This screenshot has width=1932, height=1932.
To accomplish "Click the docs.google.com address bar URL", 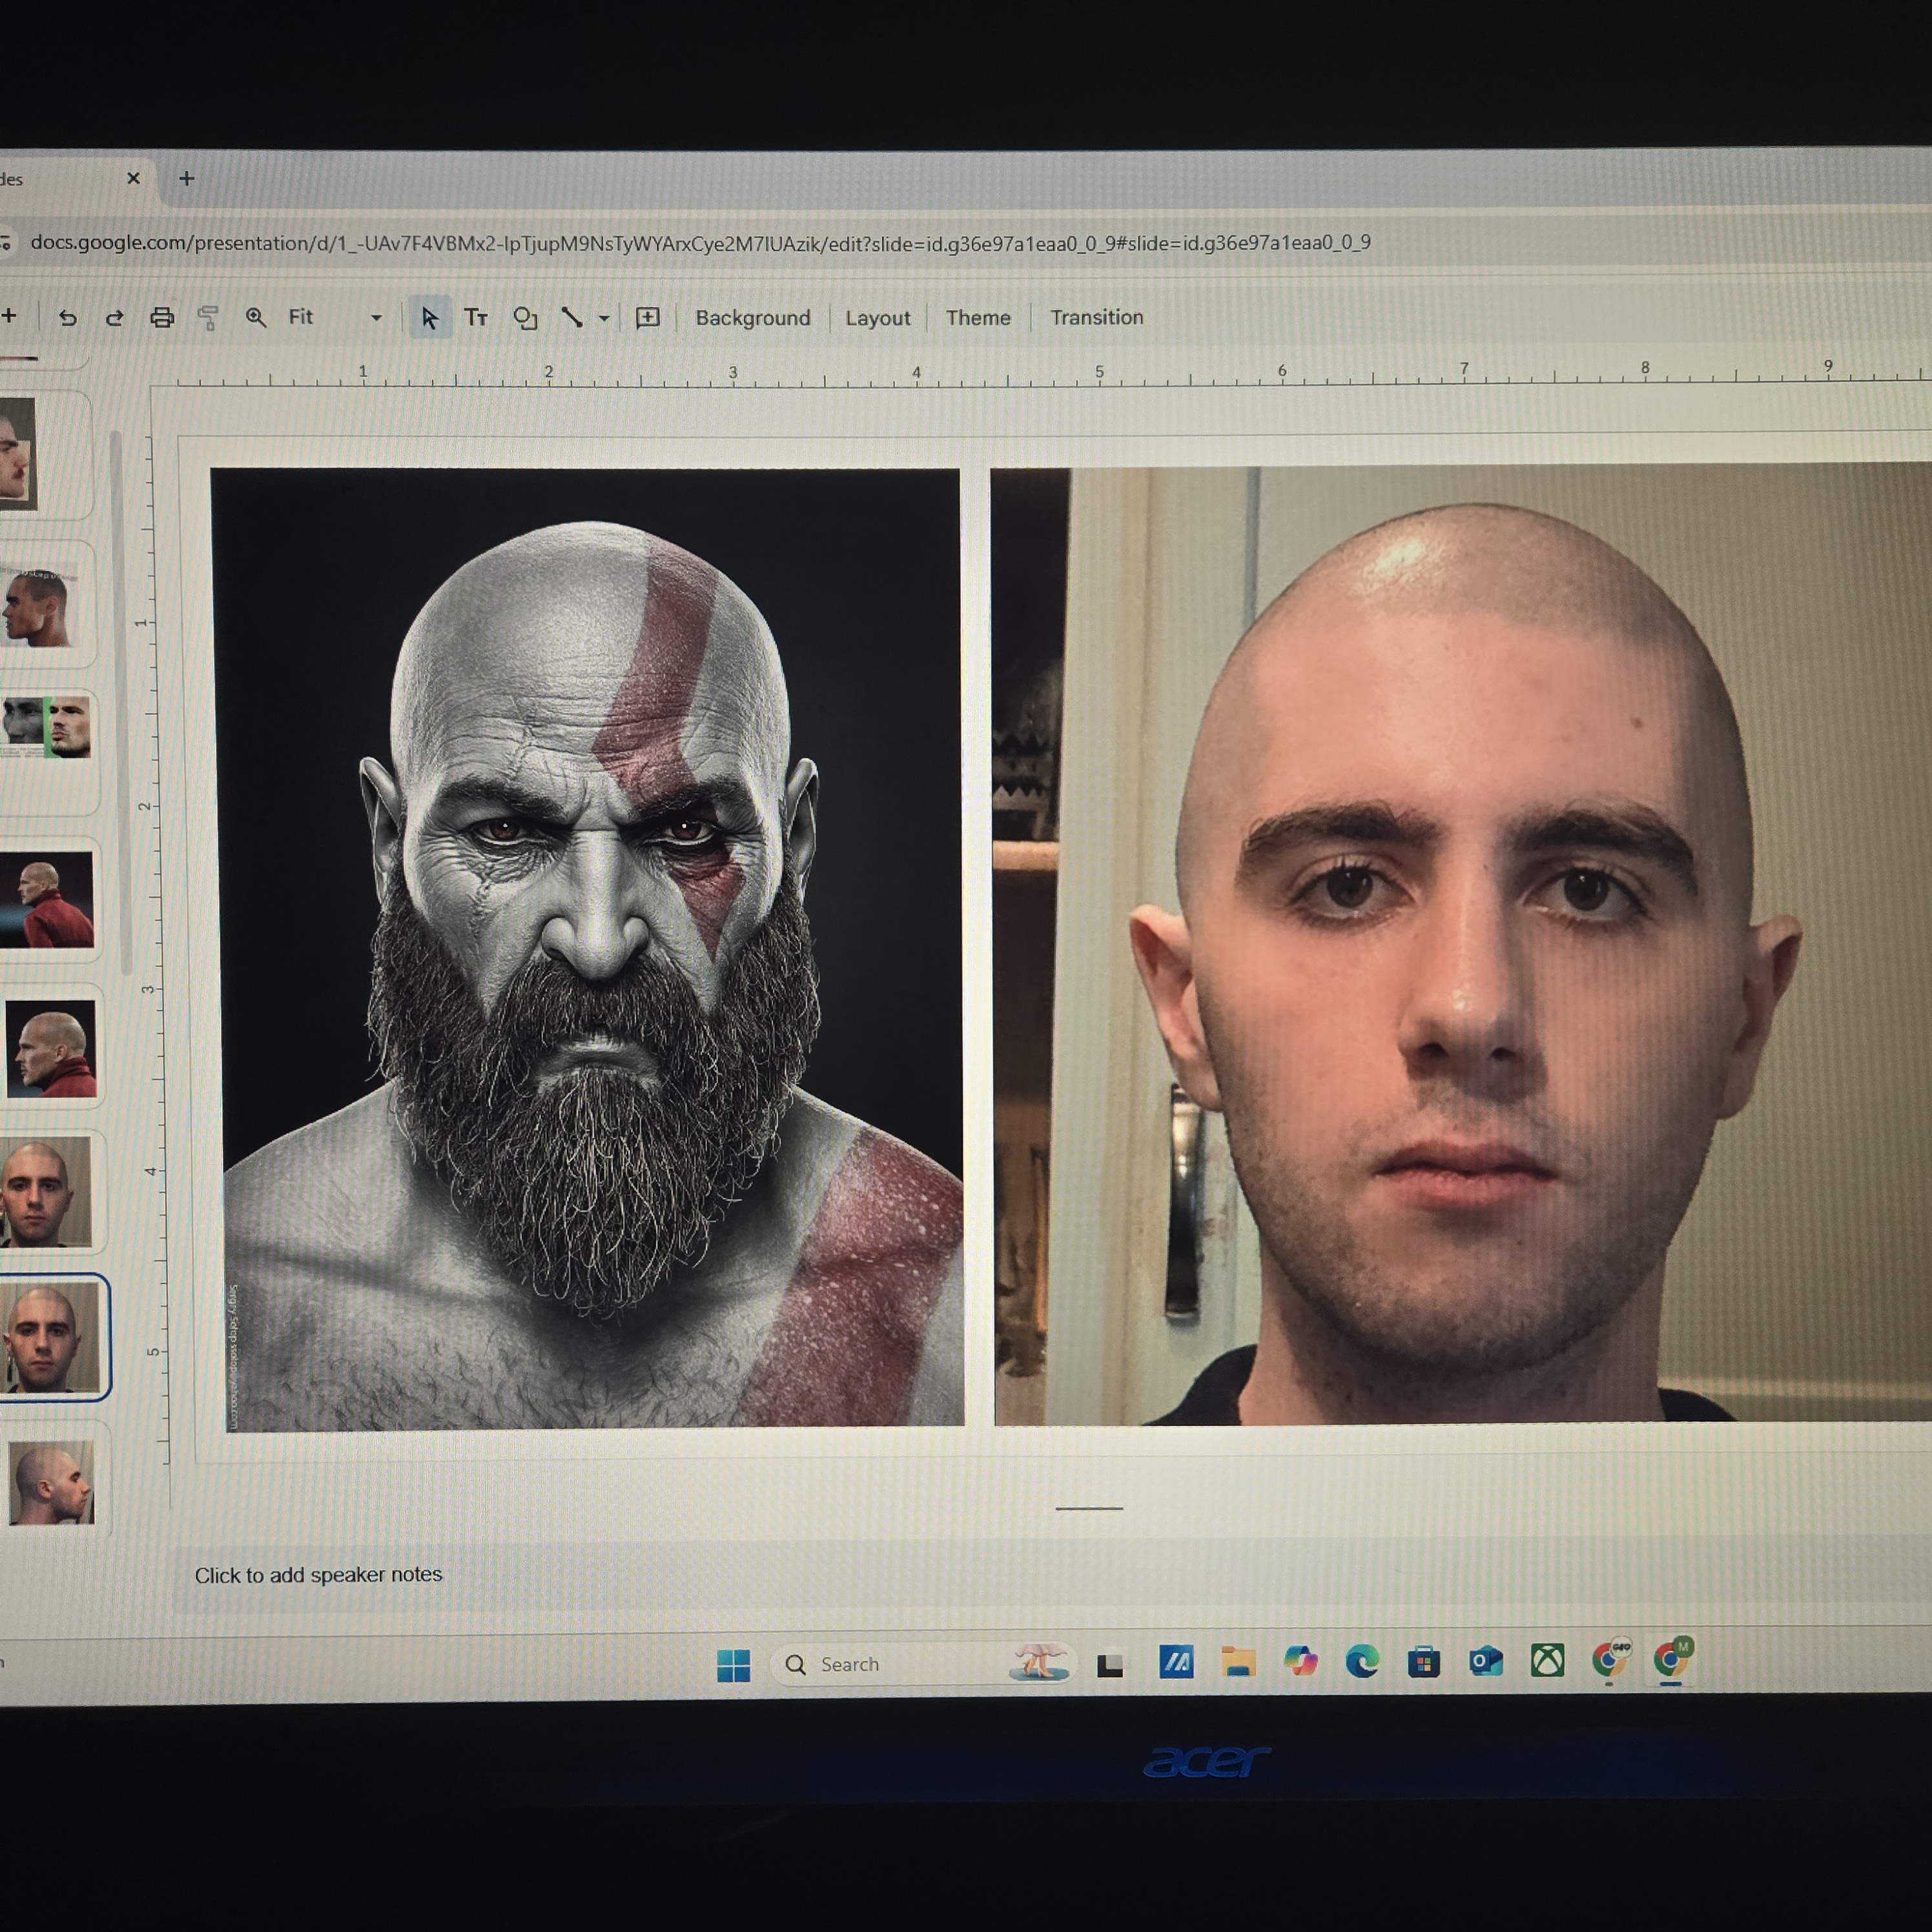I will click(x=700, y=243).
